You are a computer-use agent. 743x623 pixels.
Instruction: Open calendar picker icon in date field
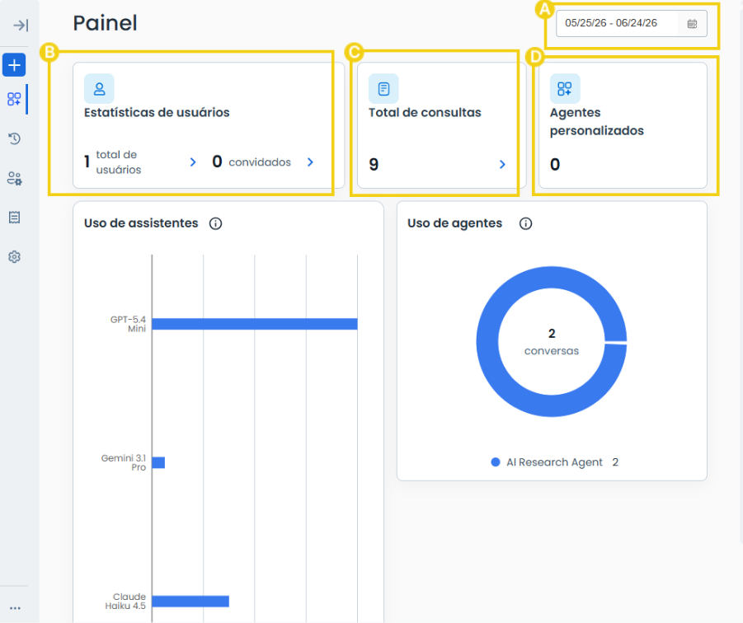(693, 24)
